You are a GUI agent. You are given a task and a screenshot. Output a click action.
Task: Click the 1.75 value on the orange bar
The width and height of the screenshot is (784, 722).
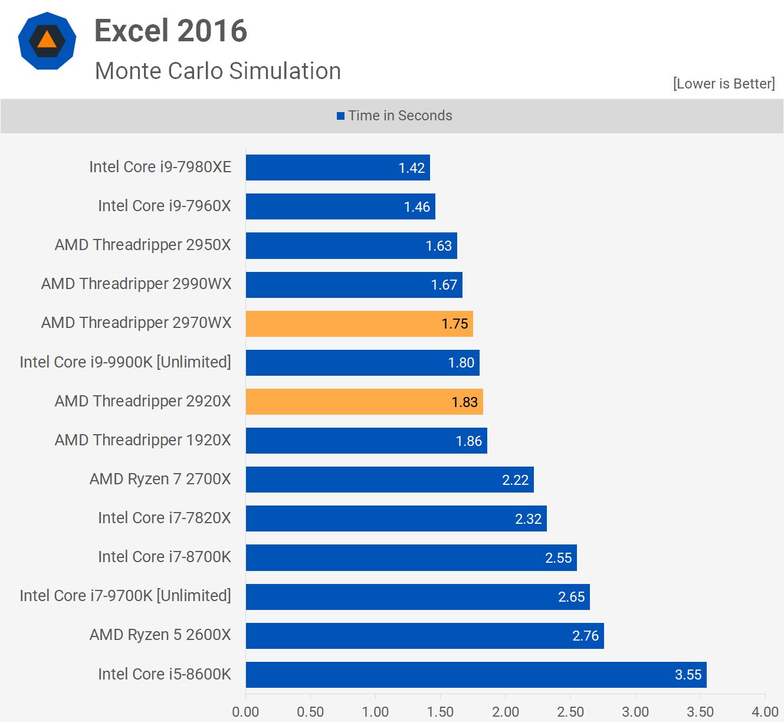[x=455, y=324]
